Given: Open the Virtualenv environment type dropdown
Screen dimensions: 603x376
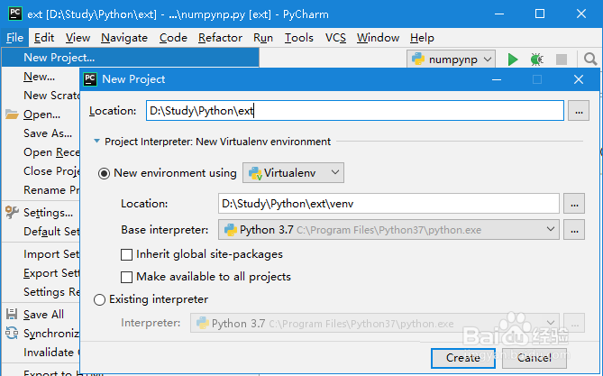Looking at the screenshot, I should click(x=294, y=172).
